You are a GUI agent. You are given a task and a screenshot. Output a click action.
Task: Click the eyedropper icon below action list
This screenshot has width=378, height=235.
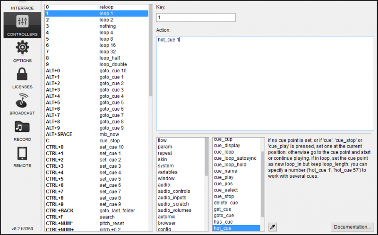coord(272,227)
